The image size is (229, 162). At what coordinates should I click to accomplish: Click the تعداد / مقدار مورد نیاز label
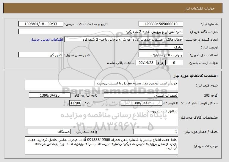coord(201,132)
